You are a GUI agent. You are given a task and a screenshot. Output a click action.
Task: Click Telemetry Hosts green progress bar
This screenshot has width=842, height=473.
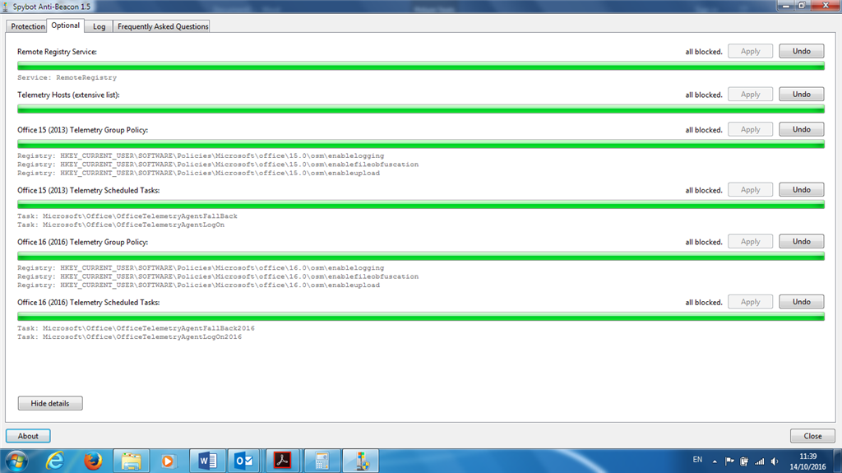421,109
